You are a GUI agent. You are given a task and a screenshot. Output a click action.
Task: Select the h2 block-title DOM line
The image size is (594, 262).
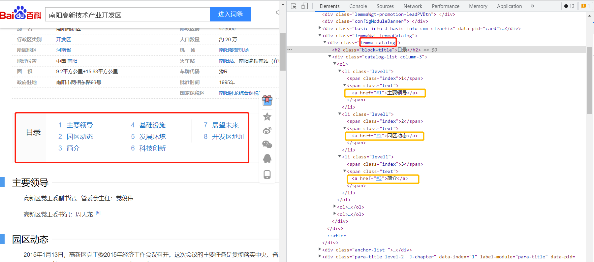coord(436,50)
